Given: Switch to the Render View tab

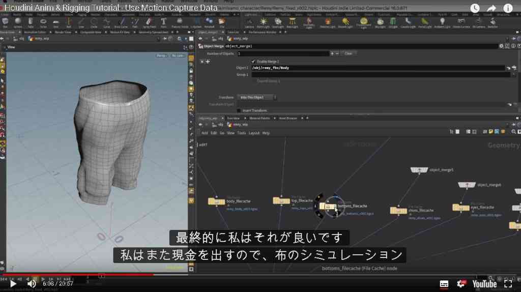Looking at the screenshot, I should point(63,32).
